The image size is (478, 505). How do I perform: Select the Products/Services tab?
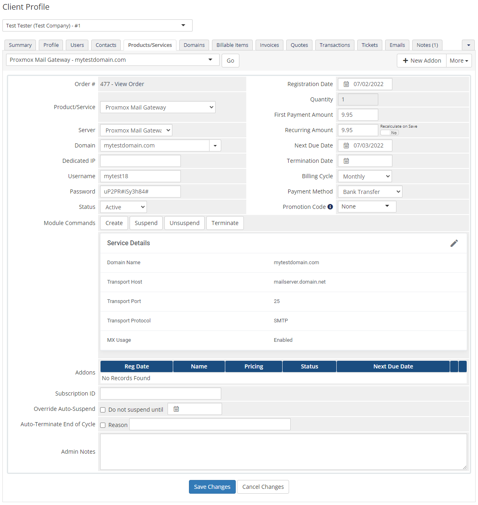[x=150, y=45]
